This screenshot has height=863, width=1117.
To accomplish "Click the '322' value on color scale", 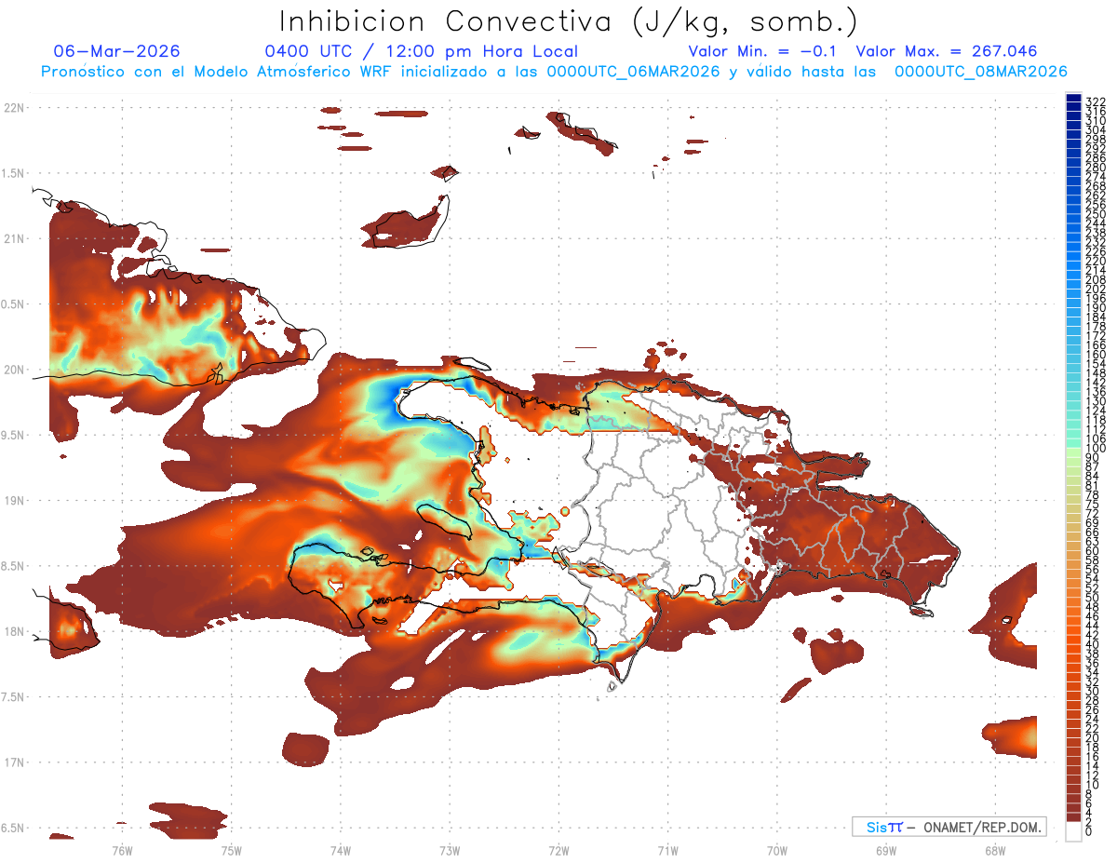I will point(1095,101).
